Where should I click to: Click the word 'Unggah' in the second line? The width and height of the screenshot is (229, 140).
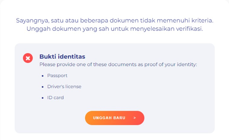39,29
